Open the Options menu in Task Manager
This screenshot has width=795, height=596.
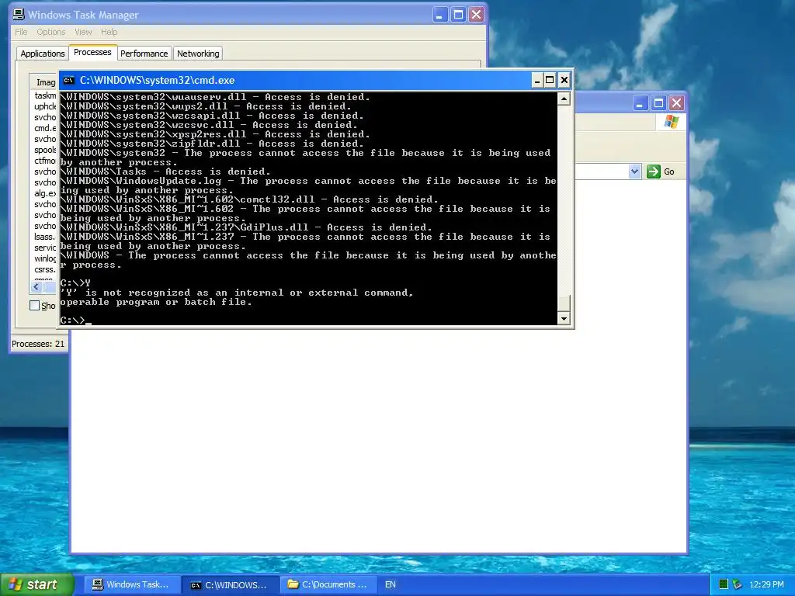[x=50, y=32]
